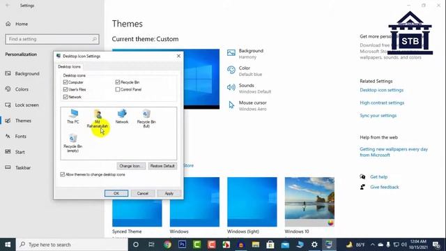The height and width of the screenshot is (251, 446).
Task: Open Sounds setting with speaker icon
Action: pyautogui.click(x=249, y=89)
